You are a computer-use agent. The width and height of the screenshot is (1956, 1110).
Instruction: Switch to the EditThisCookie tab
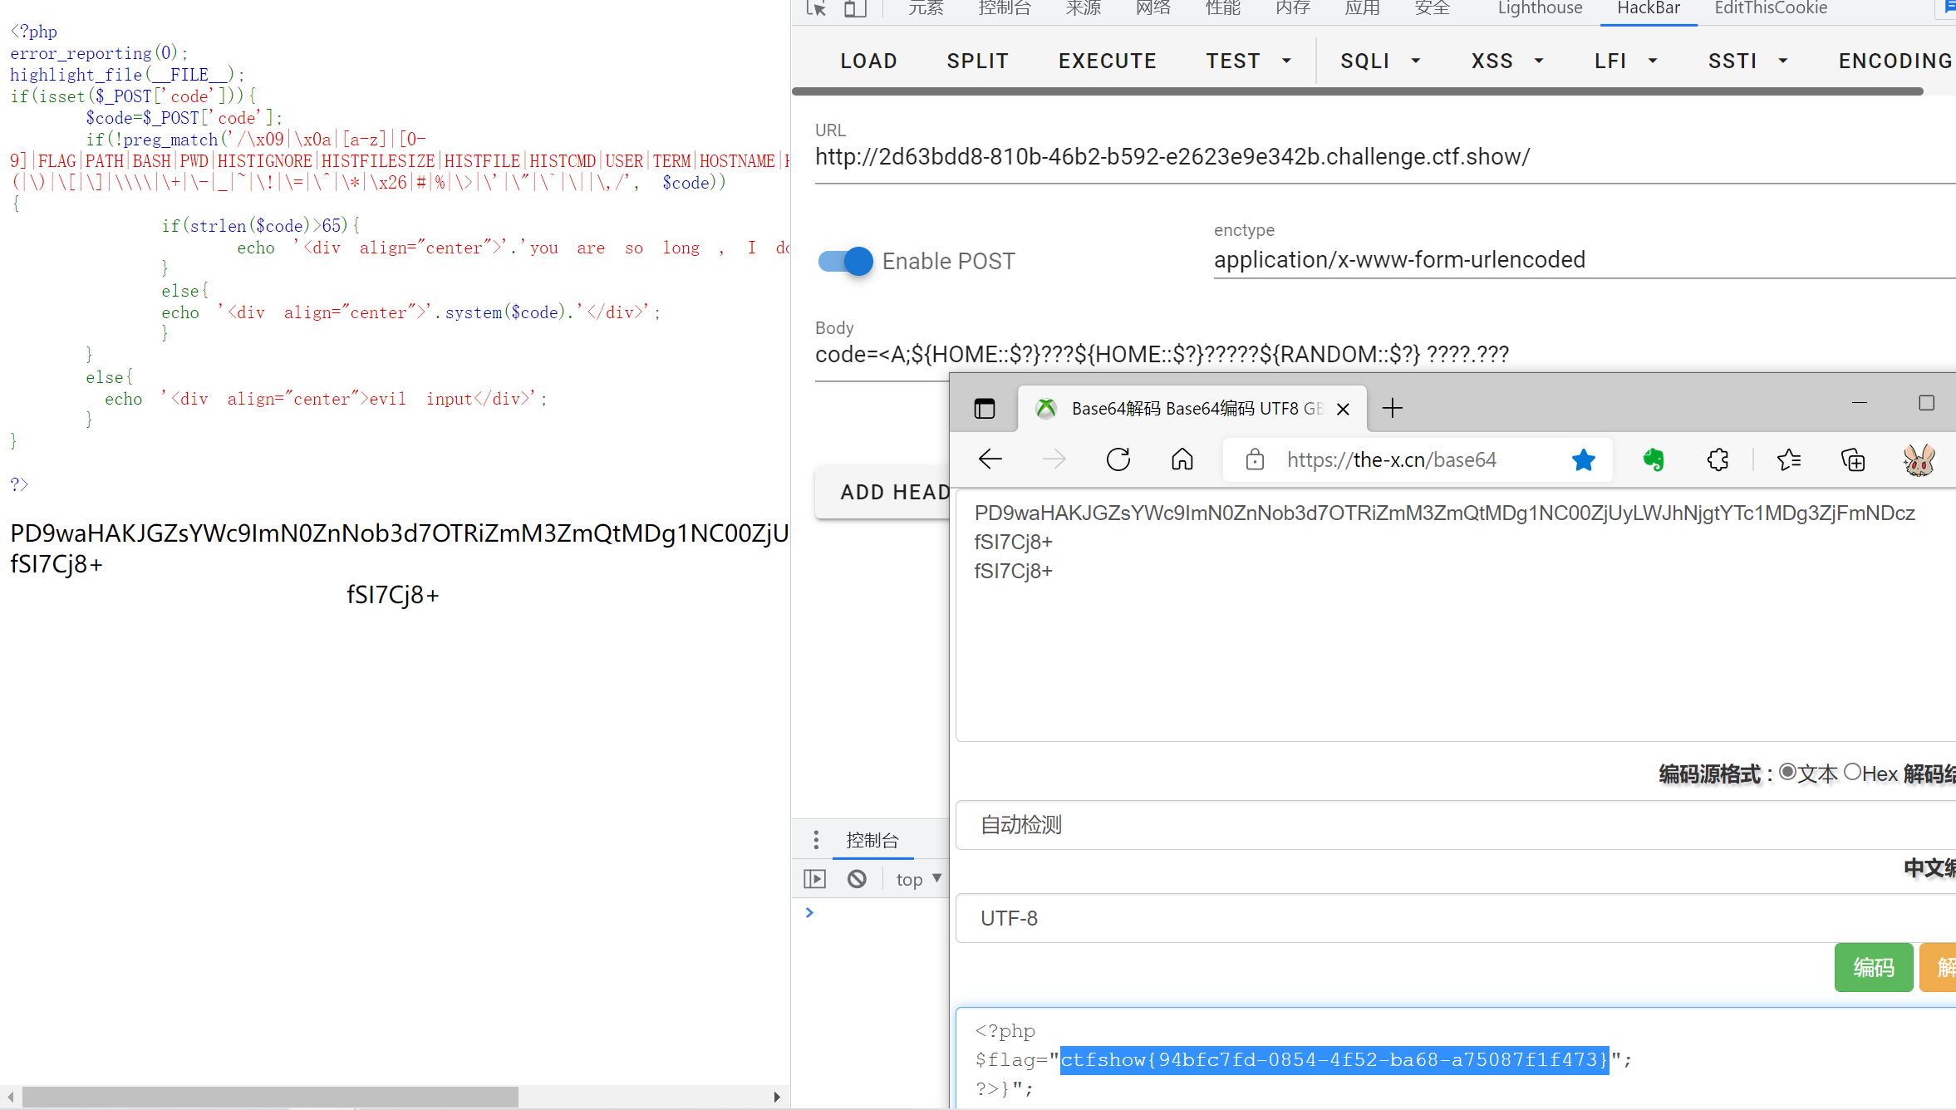[x=1770, y=8]
